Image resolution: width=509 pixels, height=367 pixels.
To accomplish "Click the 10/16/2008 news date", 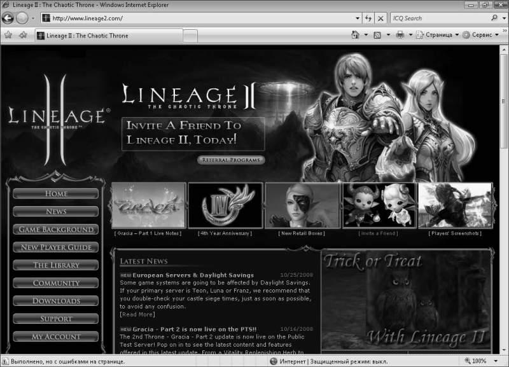I will (296, 329).
